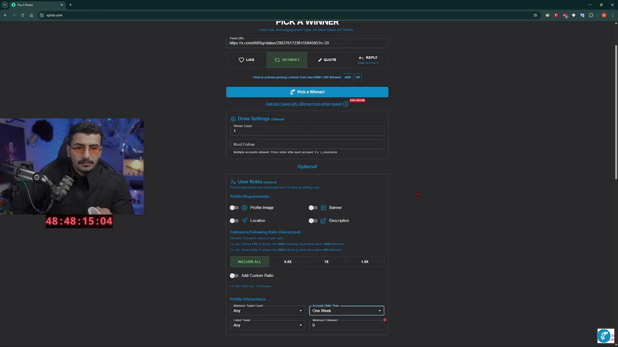Select the Retweet engagement type
The height and width of the screenshot is (347, 618).
[287, 60]
